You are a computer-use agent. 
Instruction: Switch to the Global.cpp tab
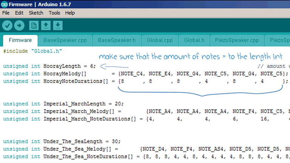click(160, 40)
